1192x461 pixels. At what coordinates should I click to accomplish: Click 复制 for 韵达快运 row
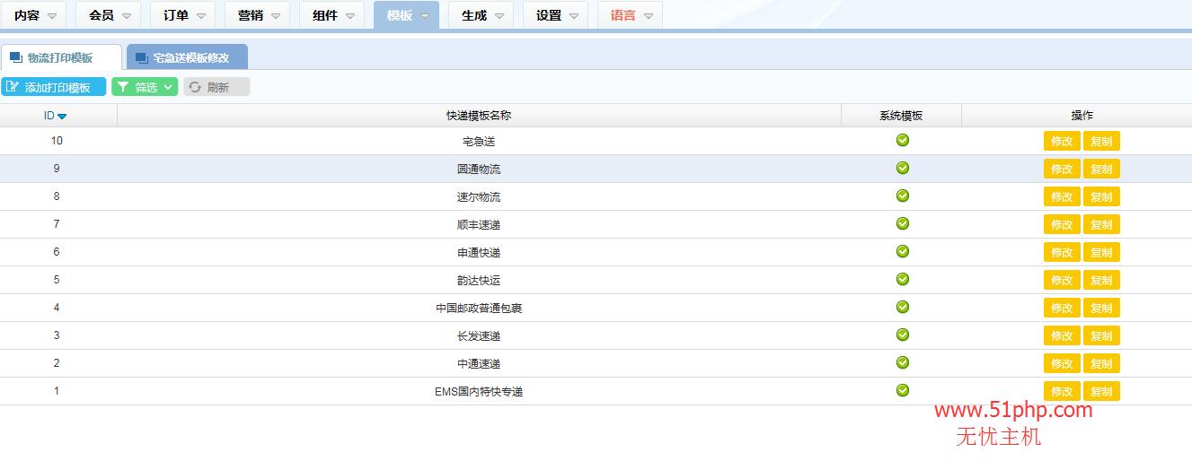(1101, 280)
